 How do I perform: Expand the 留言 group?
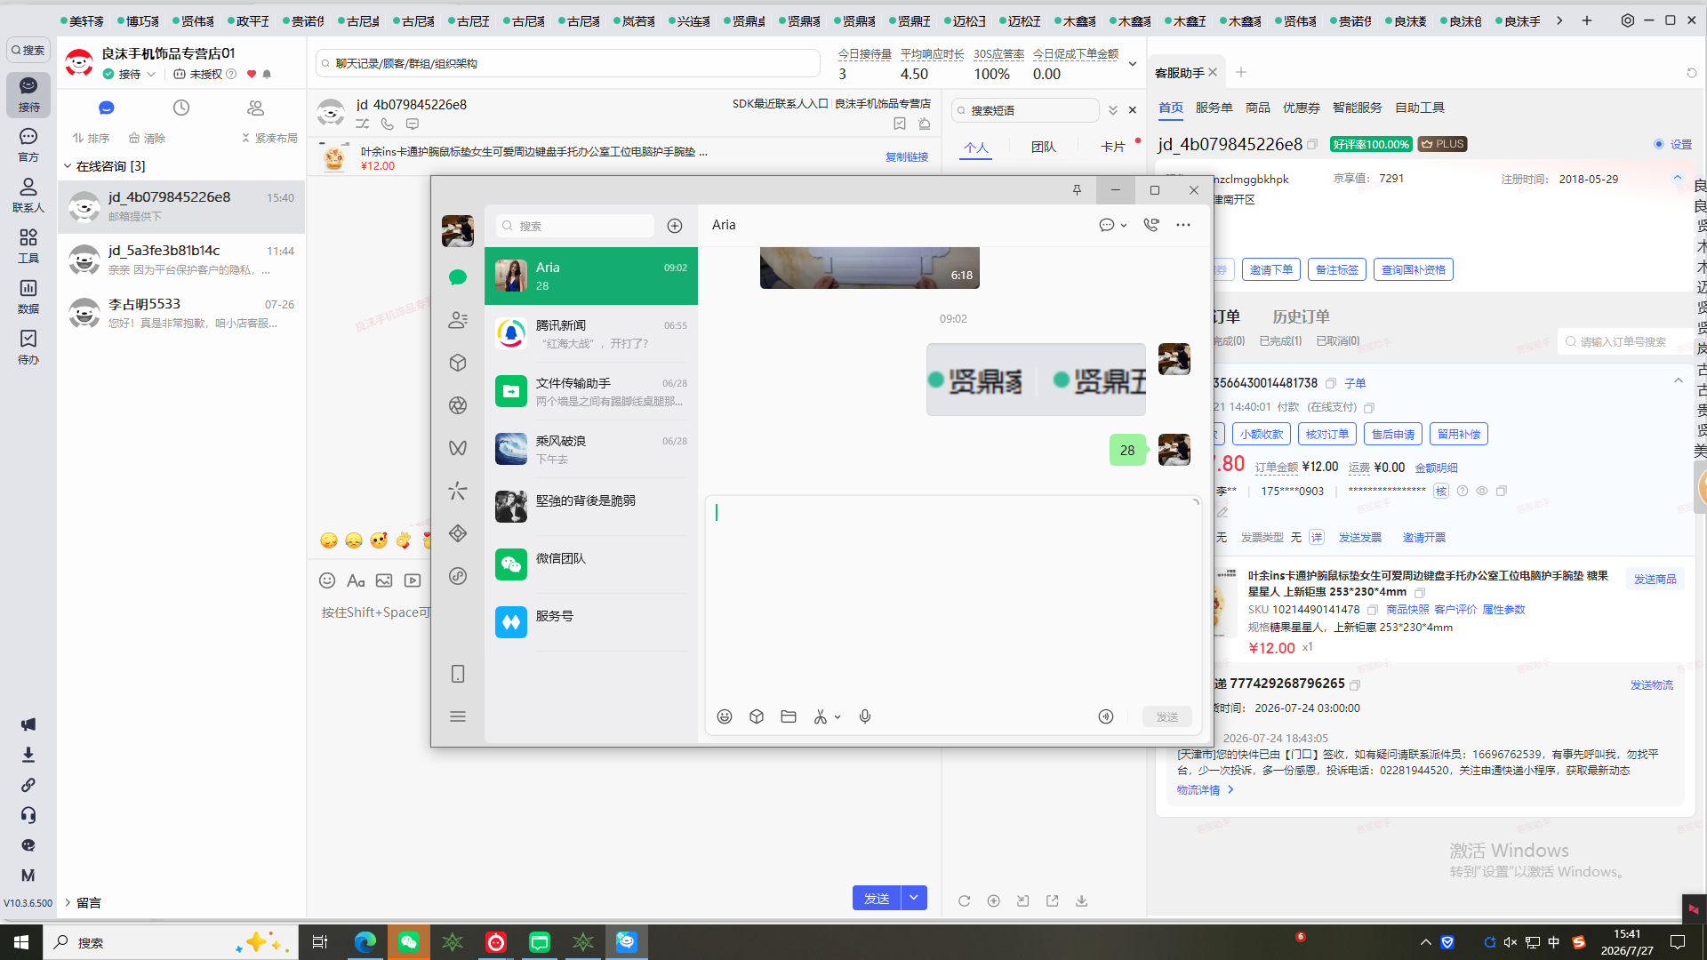pyautogui.click(x=68, y=902)
